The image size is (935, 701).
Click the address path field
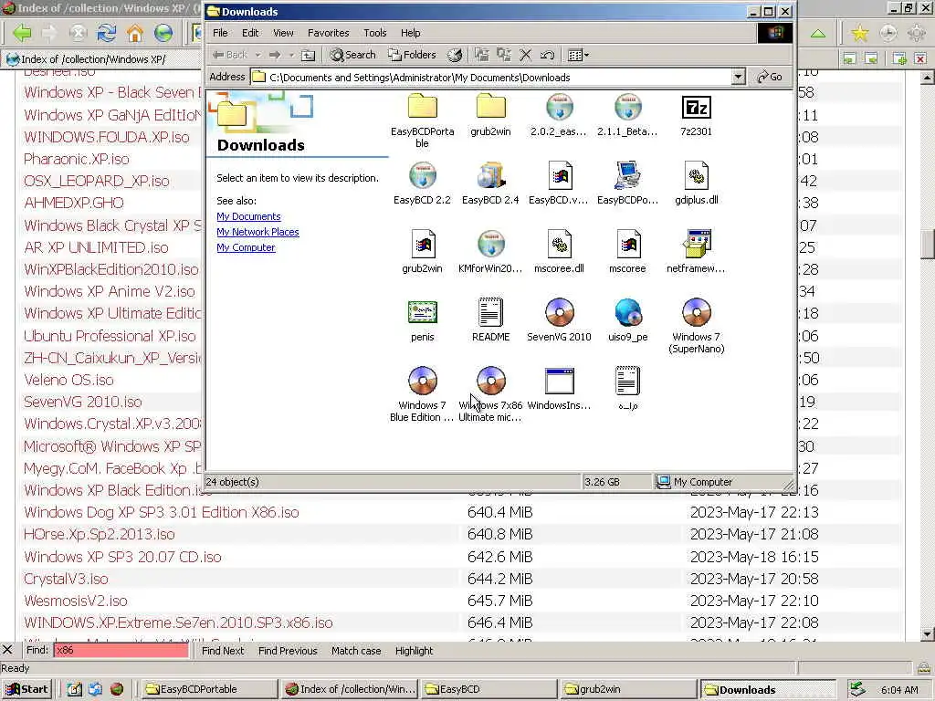[x=490, y=77]
